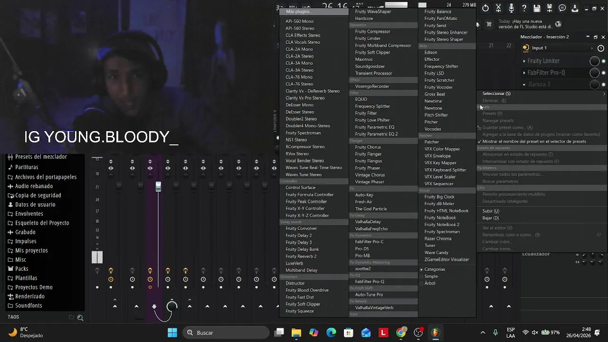Open Ranura 3 slot dropdown arrow
608x342 pixels.
[x=524, y=85]
